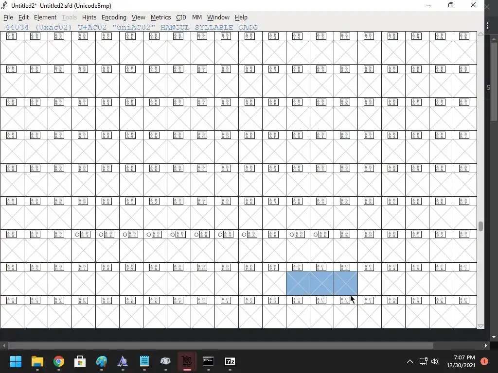
Task: Open the CID menu
Action: coord(181,17)
